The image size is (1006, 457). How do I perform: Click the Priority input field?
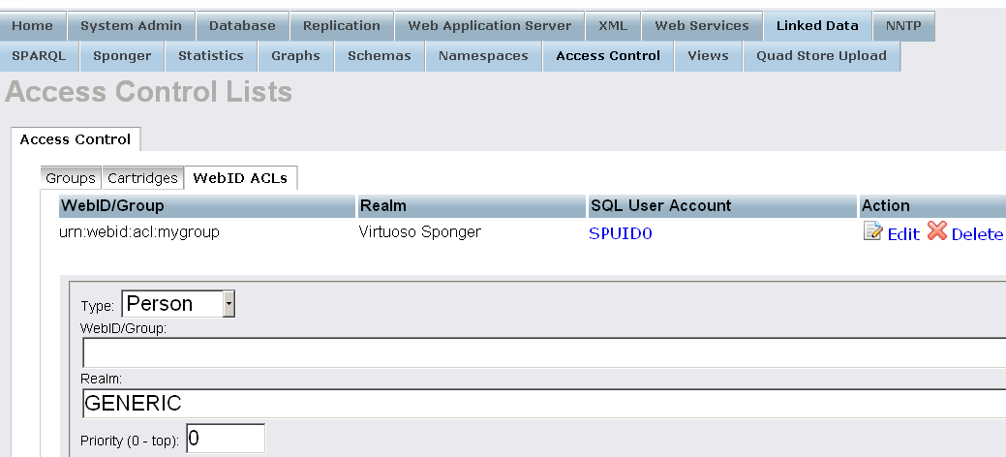(x=225, y=439)
